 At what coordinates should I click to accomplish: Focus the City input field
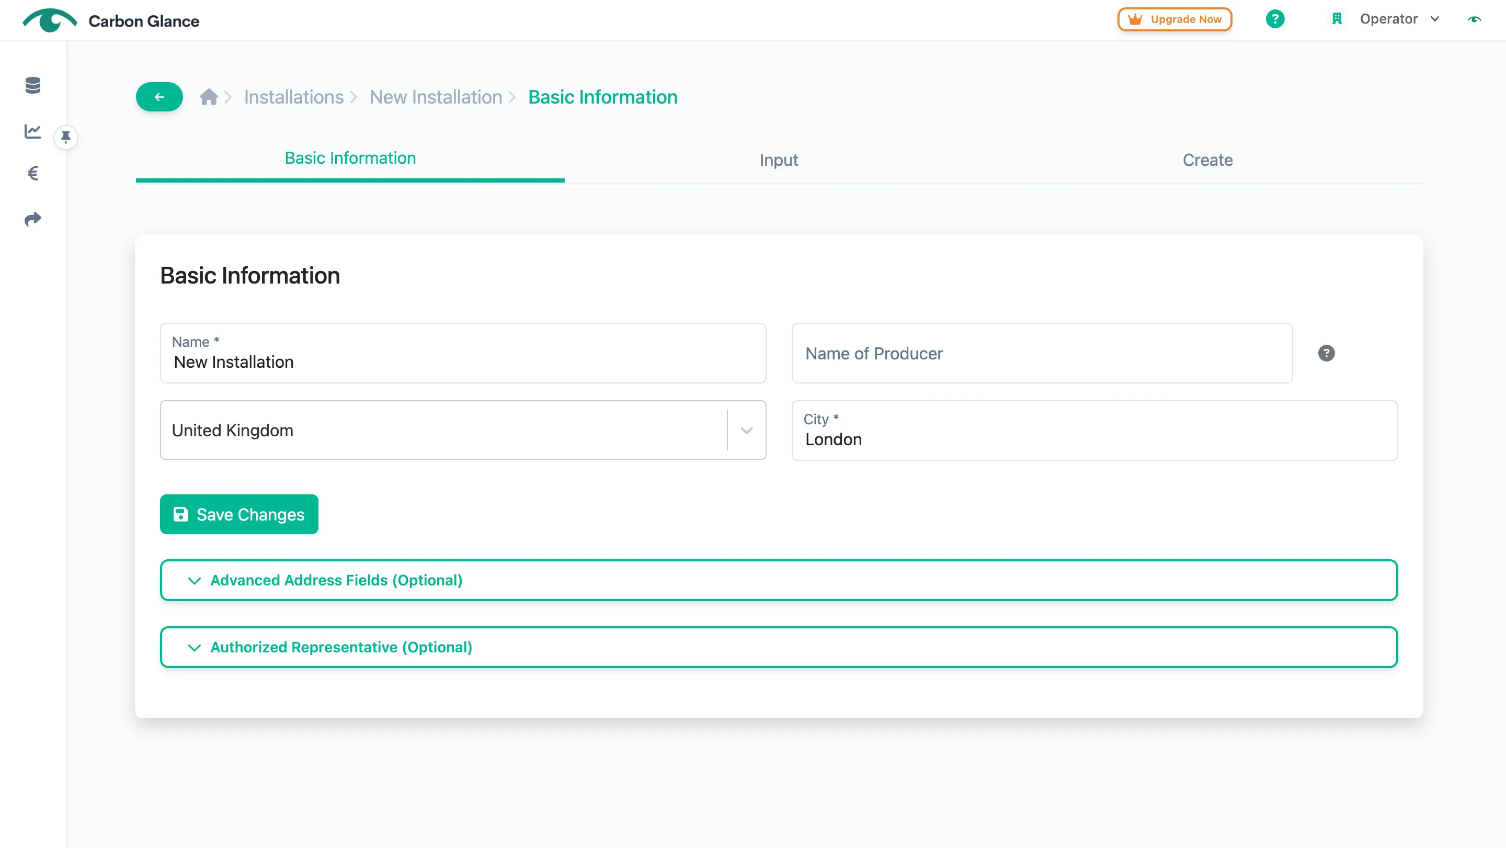(x=1094, y=431)
